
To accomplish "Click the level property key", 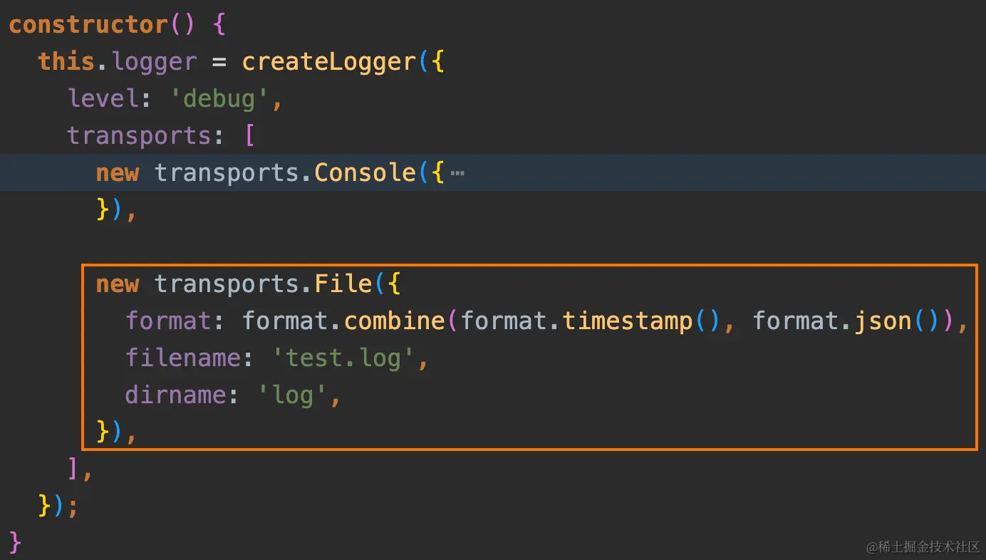I will click(103, 98).
